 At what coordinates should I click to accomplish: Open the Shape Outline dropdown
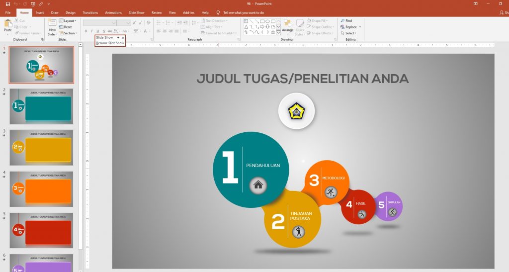320,27
